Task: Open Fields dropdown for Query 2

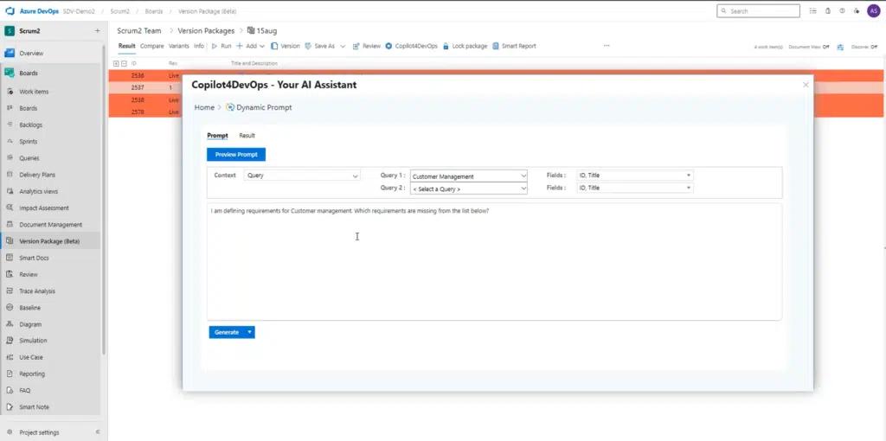Action: click(x=634, y=188)
